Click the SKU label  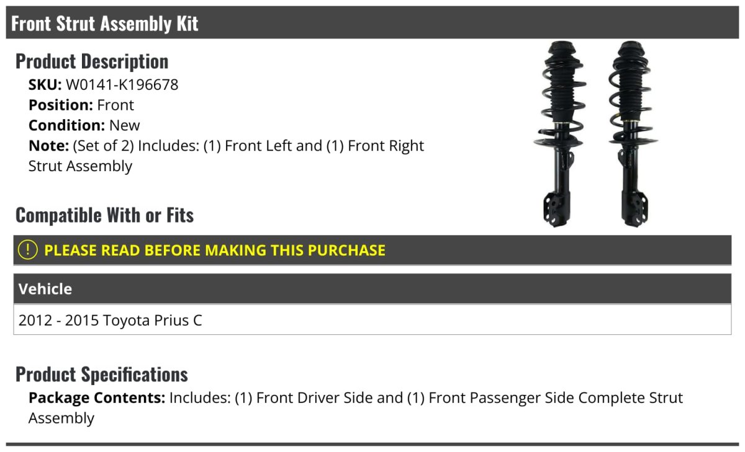coord(45,84)
